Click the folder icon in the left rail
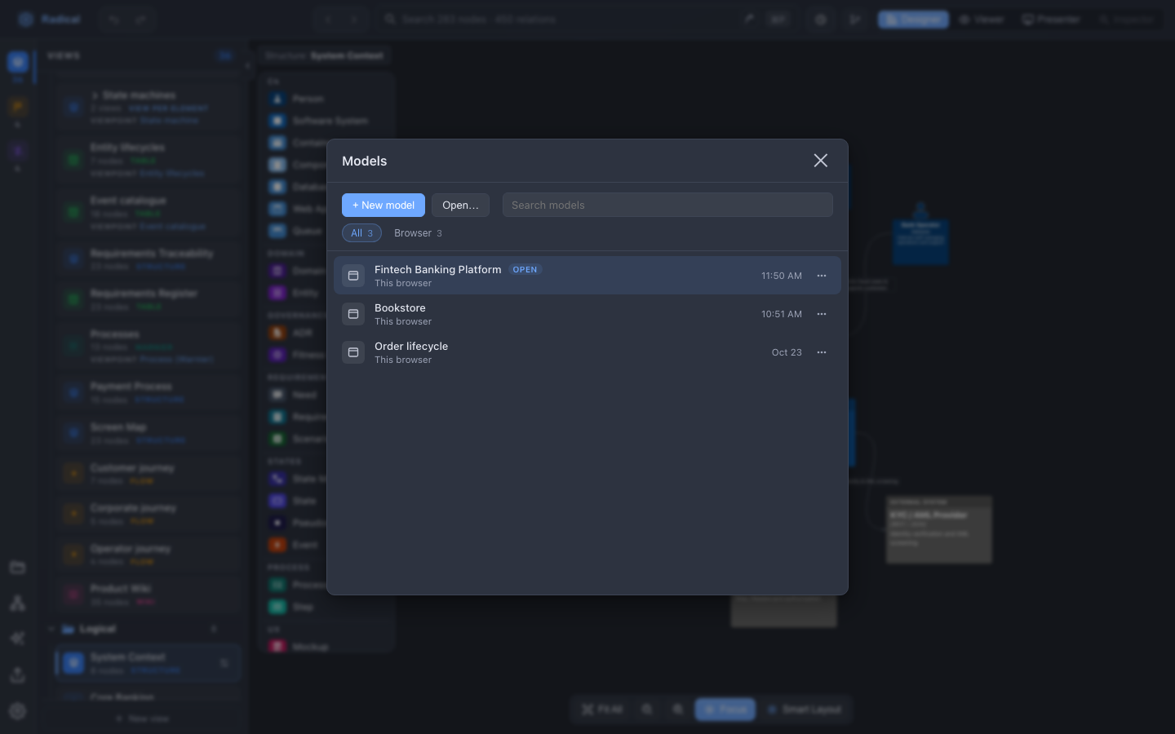1175x734 pixels. point(17,568)
